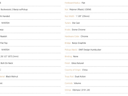
Task: Click the Black Walnut material value
Action: pyautogui.click(x=12, y=76)
